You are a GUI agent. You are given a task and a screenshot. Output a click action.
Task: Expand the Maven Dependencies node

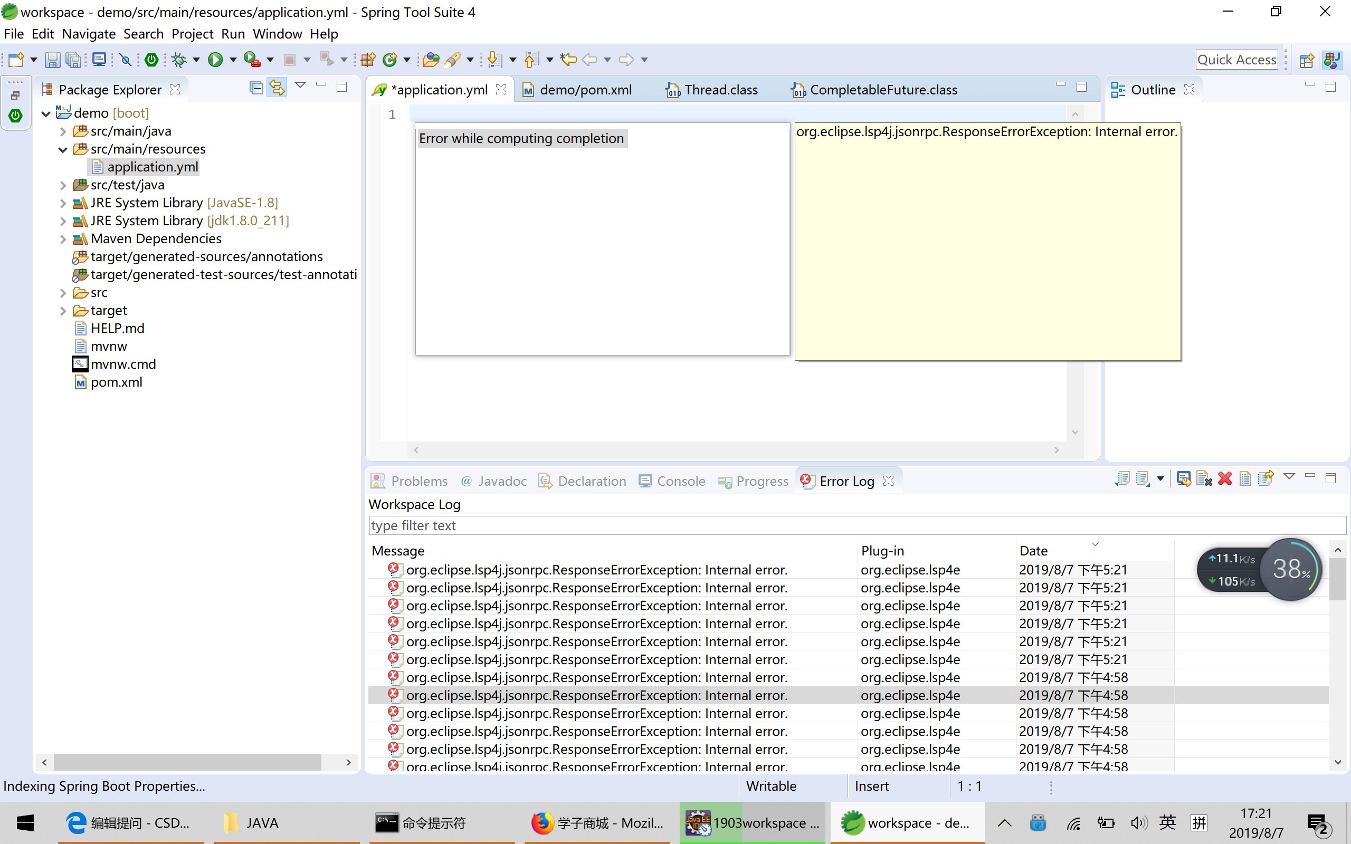coord(63,239)
